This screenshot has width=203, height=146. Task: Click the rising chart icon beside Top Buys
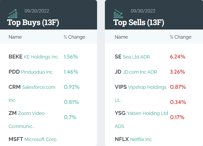[x=13, y=14]
